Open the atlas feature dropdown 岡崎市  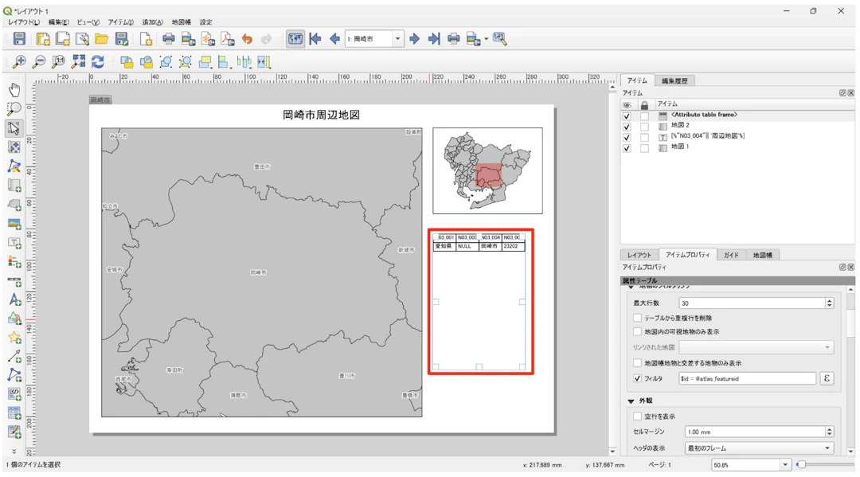click(x=397, y=39)
